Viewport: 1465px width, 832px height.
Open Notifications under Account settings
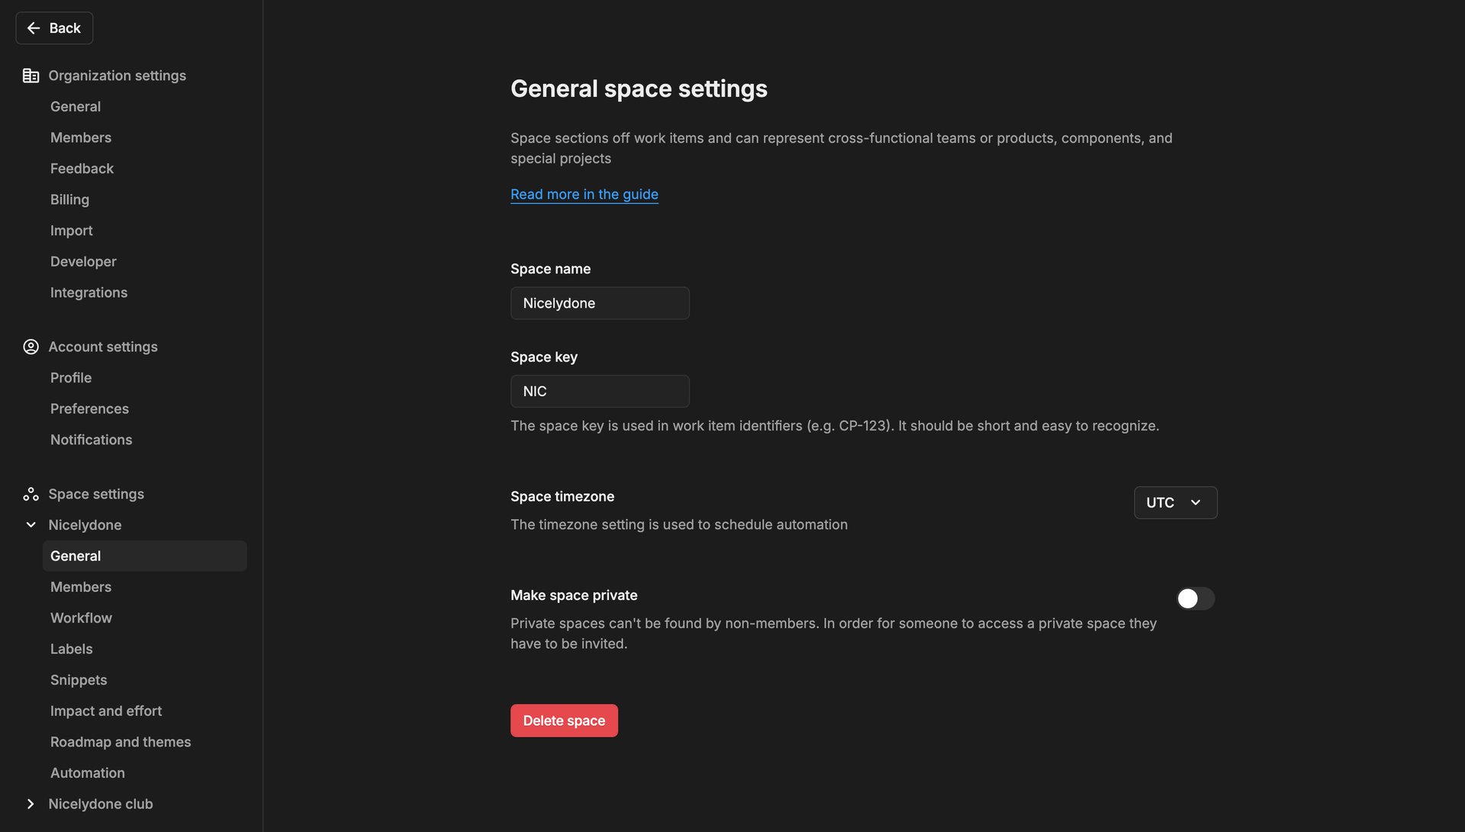pos(91,440)
